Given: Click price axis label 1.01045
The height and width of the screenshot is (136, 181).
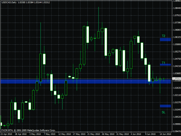Looking at the screenshot, I should tap(177, 110).
